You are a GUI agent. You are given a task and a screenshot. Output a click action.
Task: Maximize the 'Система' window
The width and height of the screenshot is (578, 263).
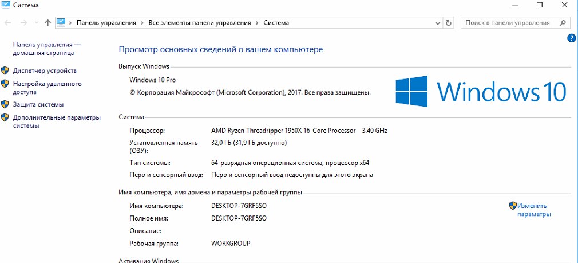coord(539,5)
